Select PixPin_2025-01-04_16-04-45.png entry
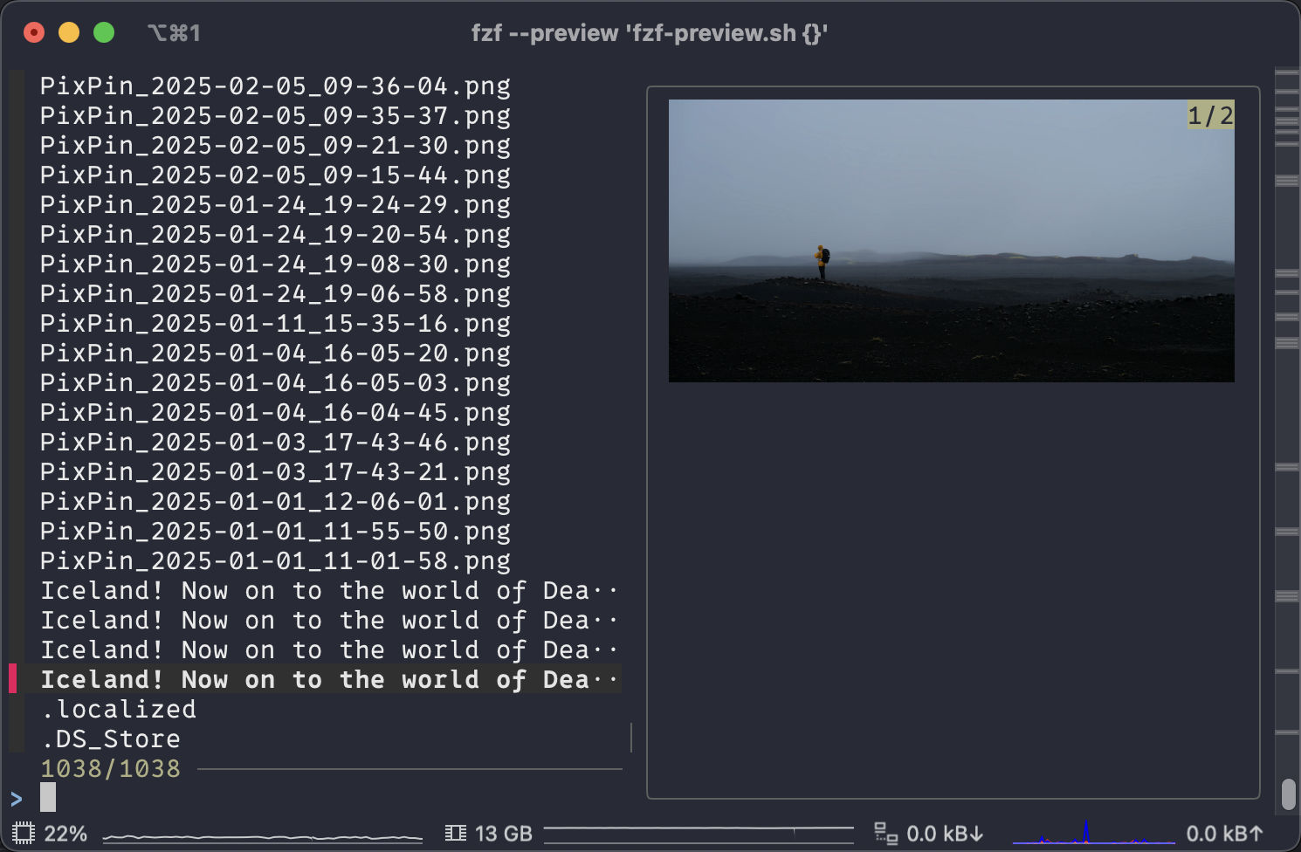 tap(275, 412)
